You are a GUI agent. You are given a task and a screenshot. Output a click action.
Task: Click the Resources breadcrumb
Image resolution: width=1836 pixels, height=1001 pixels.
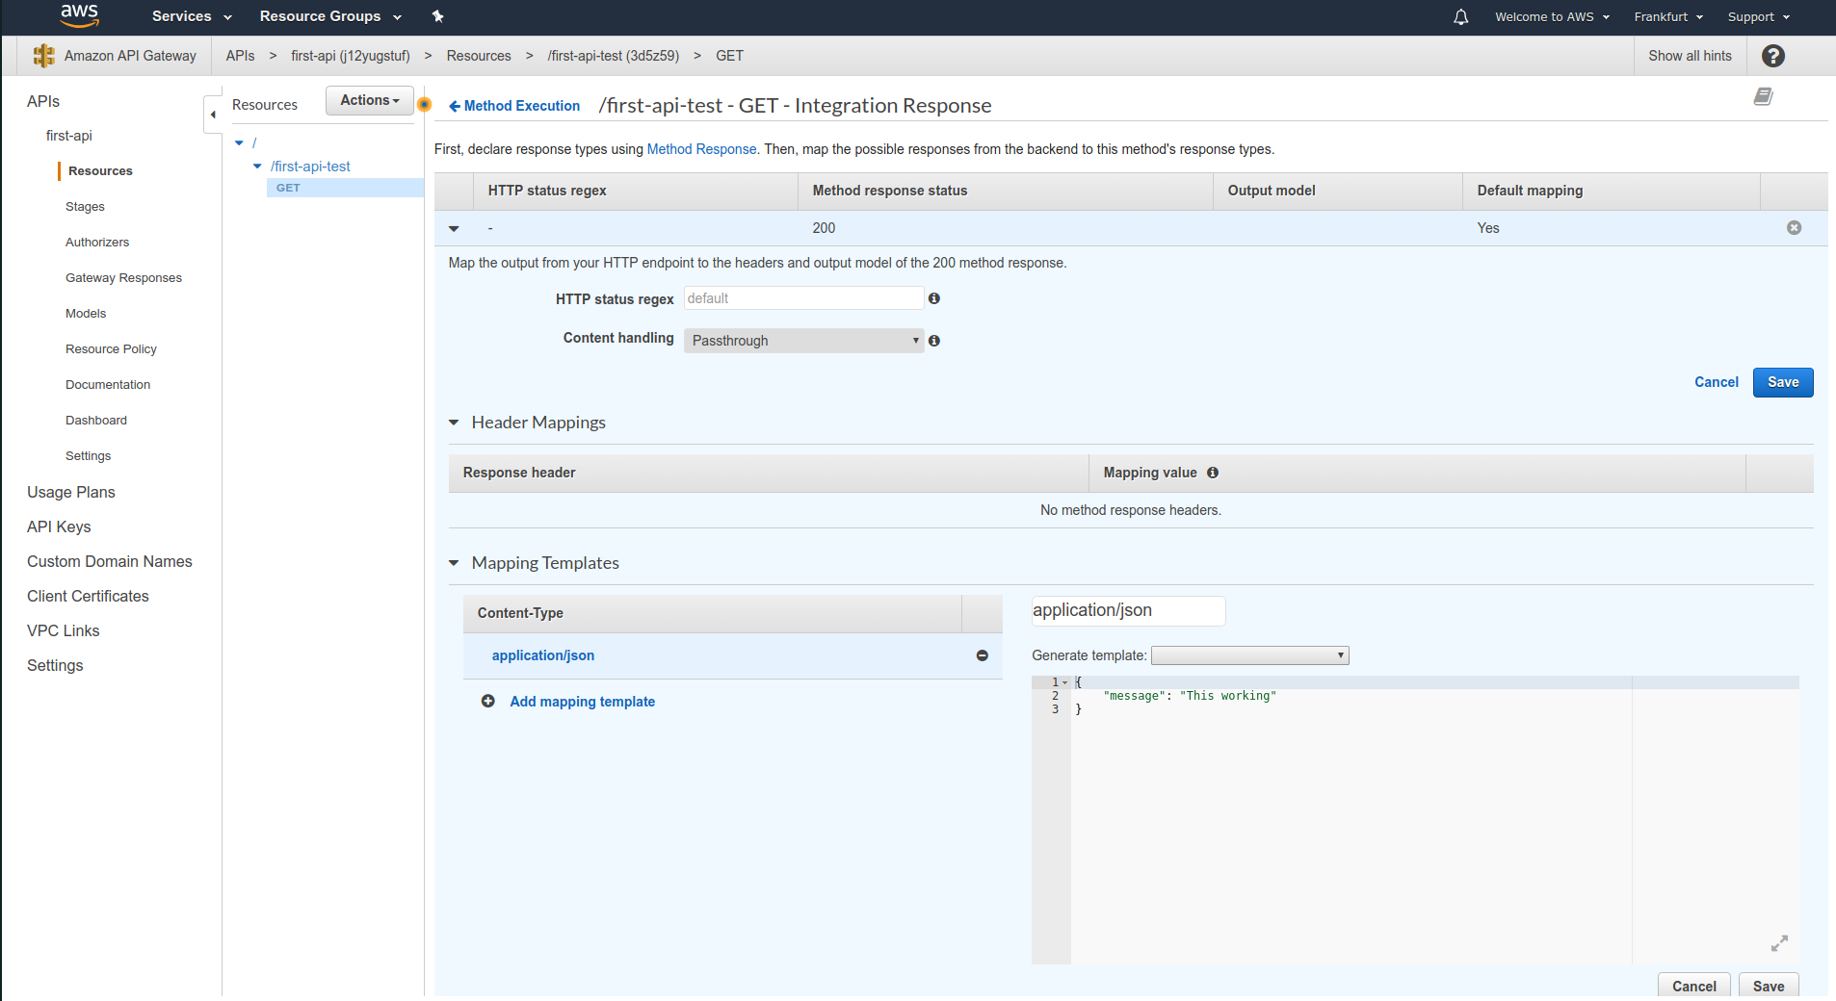click(x=479, y=56)
